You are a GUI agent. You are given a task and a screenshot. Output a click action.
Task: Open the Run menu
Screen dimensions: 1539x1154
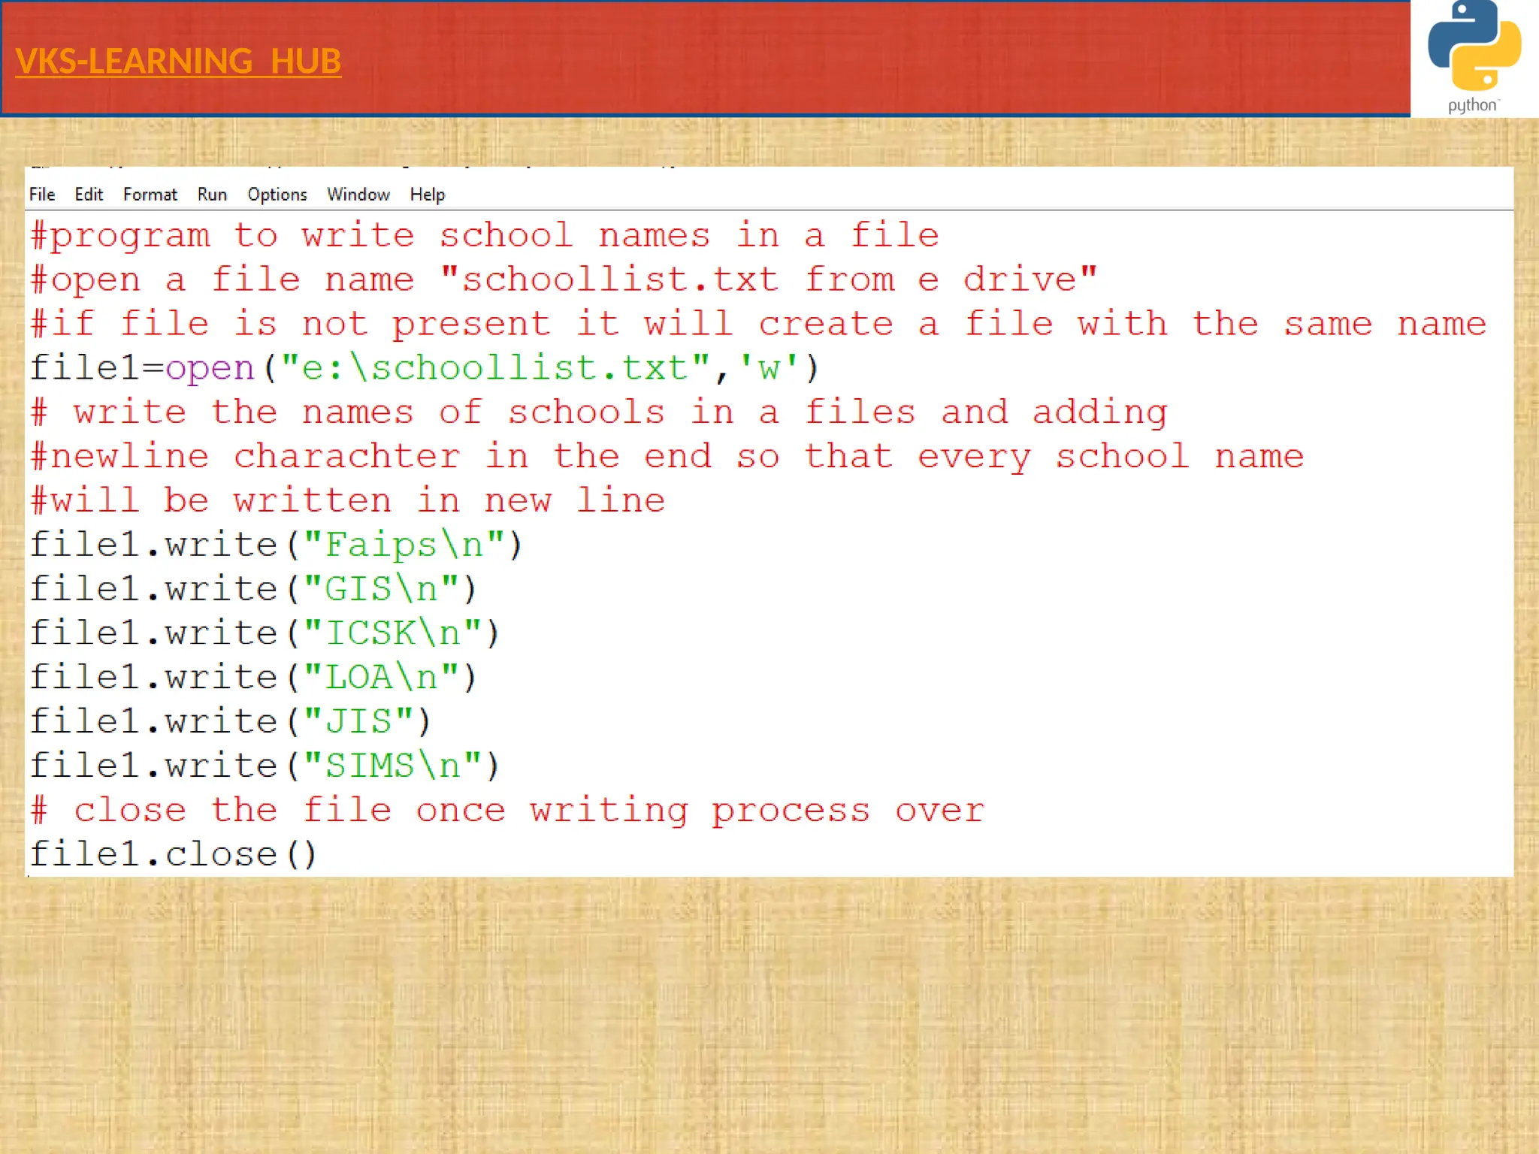212,195
